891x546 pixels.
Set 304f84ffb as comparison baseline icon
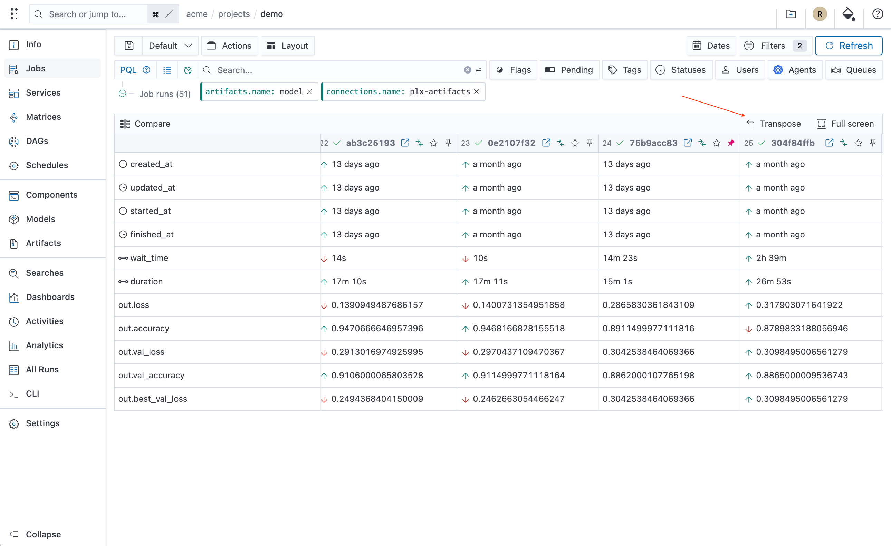pyautogui.click(x=843, y=143)
